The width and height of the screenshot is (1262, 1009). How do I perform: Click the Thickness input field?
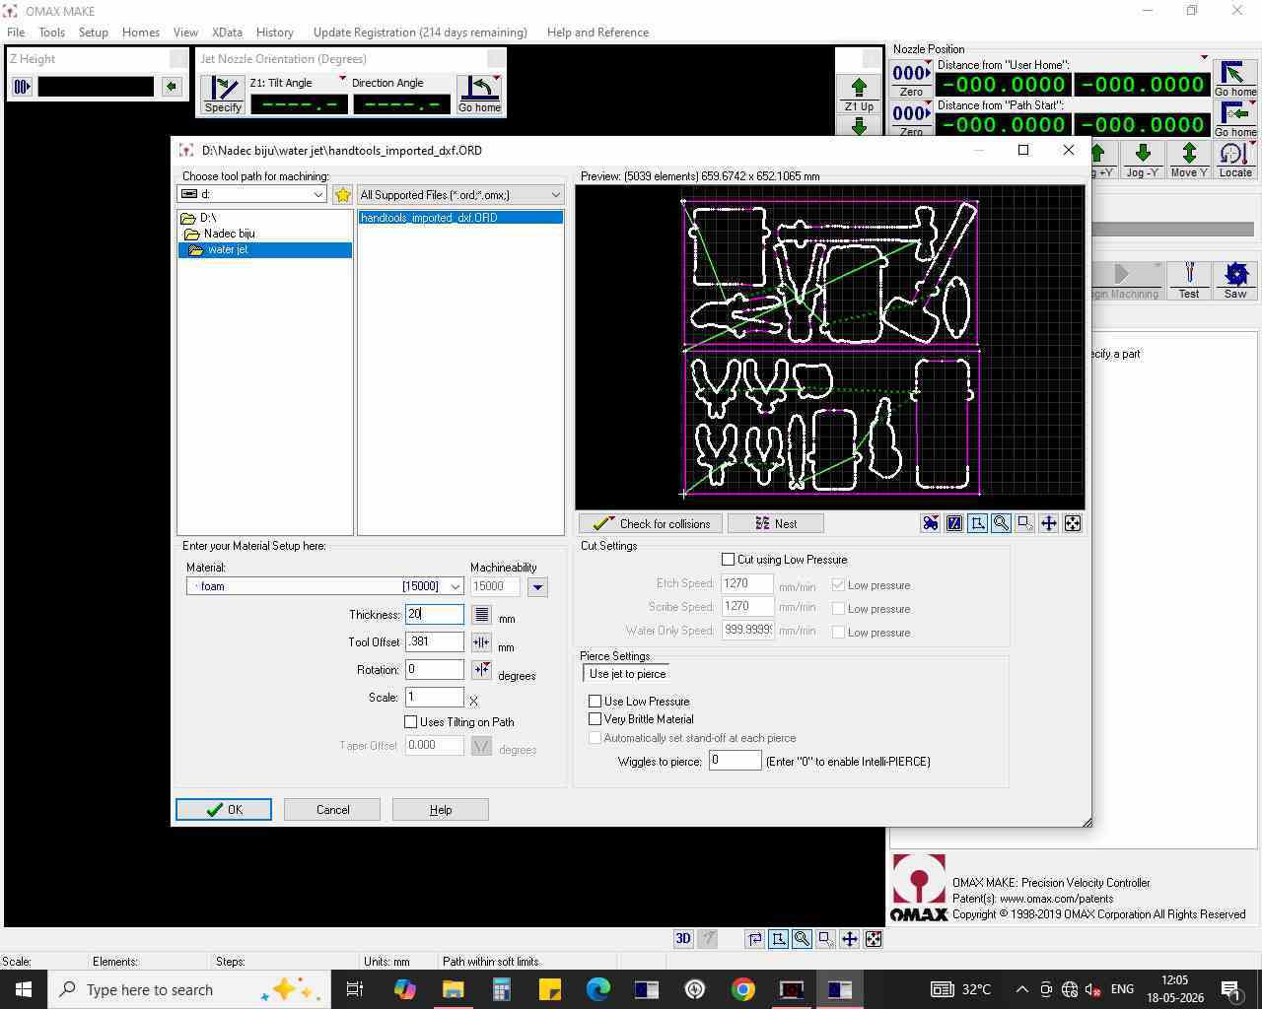[435, 614]
